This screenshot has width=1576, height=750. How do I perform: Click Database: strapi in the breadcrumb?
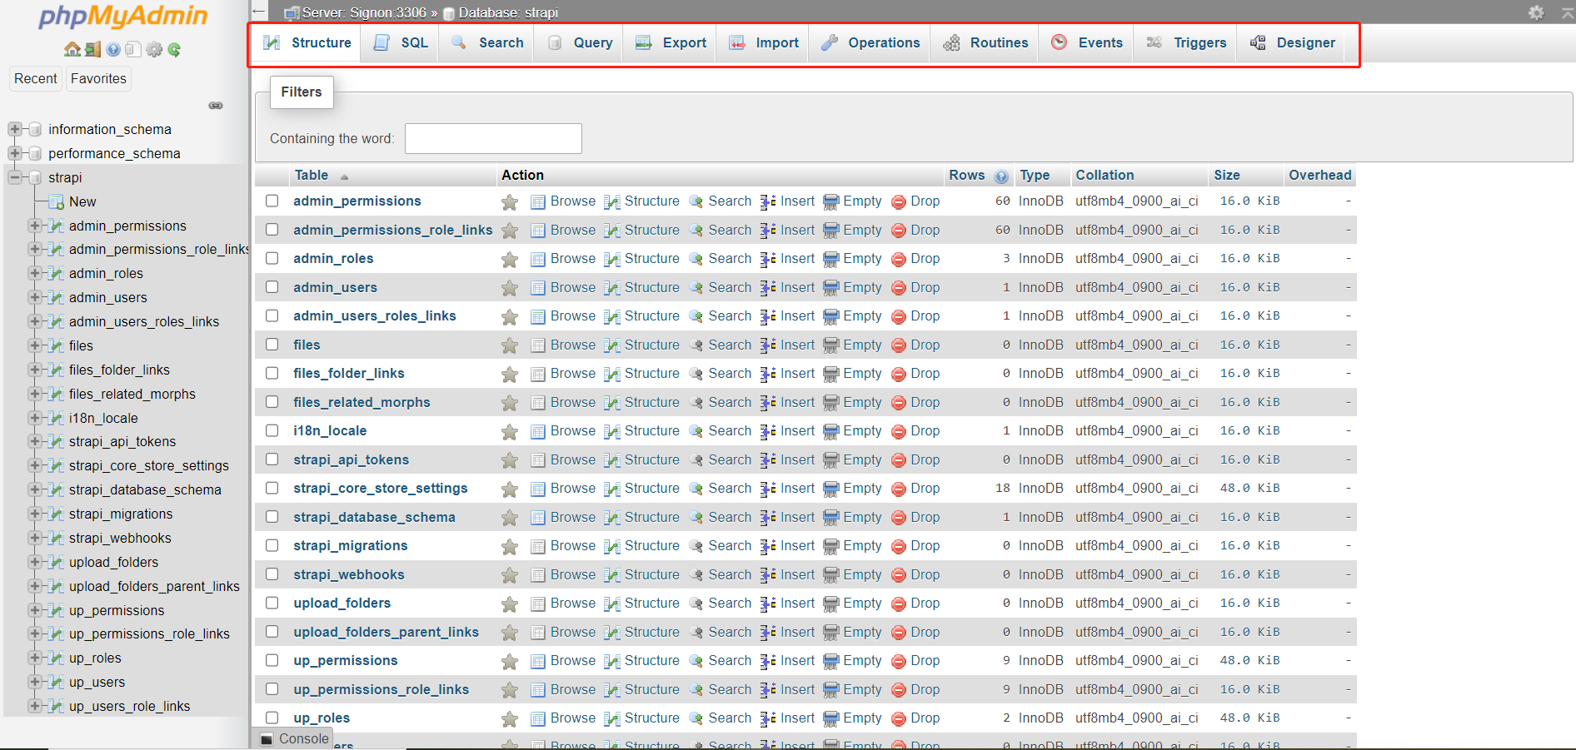508,12
